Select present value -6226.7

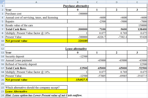(x=97, y=37)
